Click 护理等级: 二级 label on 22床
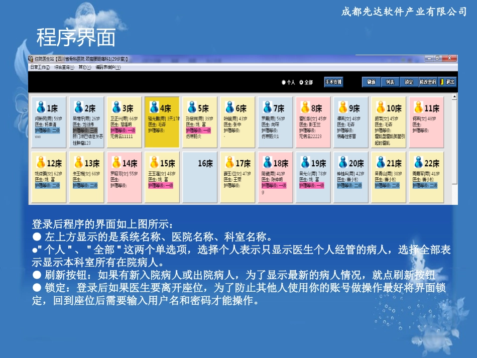The image size is (477, 358). point(425,186)
